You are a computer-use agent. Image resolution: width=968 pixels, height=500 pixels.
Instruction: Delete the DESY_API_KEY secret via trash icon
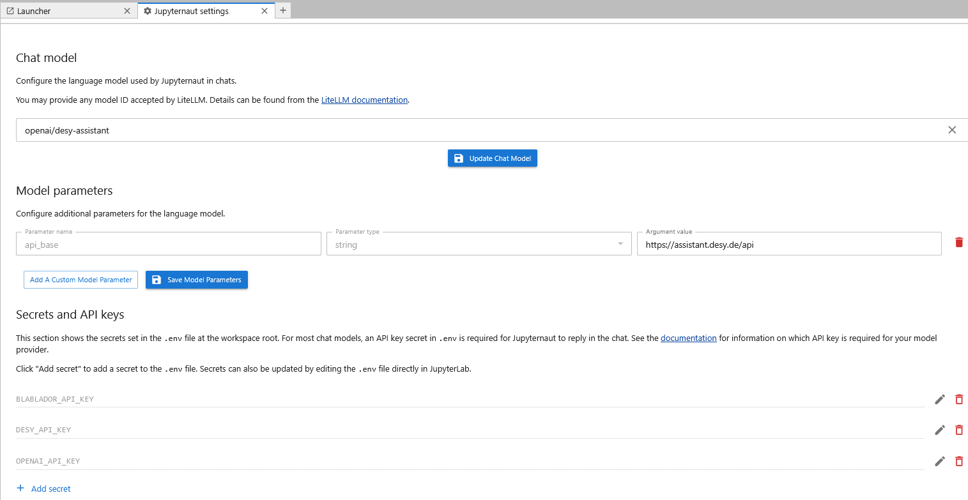(958, 430)
